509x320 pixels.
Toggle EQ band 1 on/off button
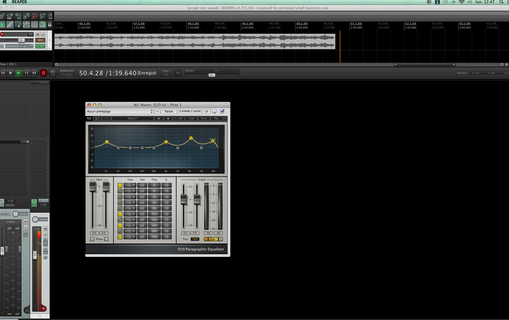(120, 185)
